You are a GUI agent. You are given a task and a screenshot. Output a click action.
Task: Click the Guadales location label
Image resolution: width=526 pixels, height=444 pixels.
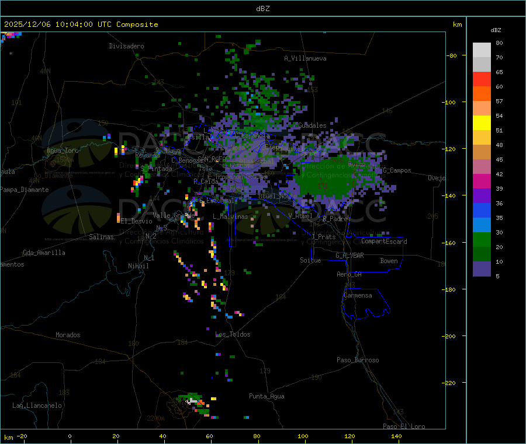point(312,125)
